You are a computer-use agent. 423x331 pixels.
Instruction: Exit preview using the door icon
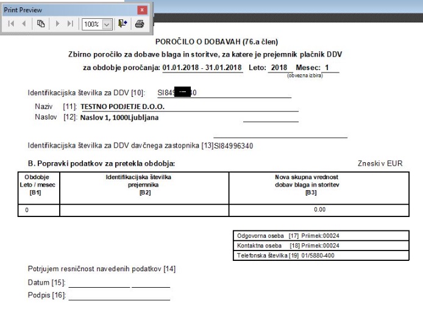[123, 24]
